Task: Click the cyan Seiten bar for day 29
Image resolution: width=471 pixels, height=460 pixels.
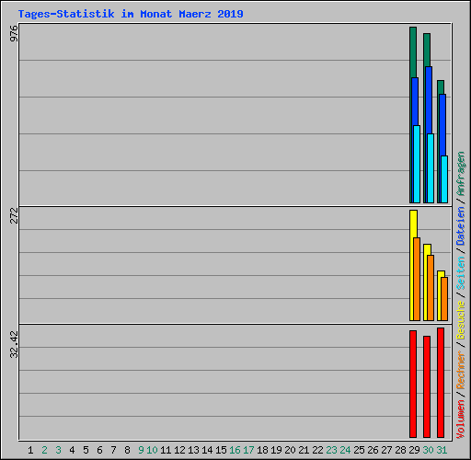Action: point(417,164)
